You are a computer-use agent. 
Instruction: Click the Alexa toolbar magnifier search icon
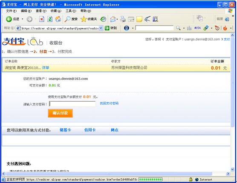(x=178, y=28)
